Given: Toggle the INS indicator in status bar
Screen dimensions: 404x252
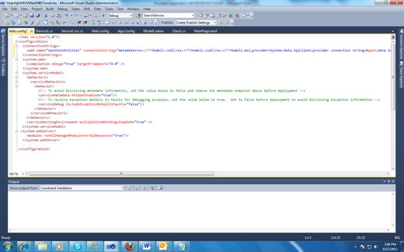Looking at the screenshot, I should (x=397, y=238).
